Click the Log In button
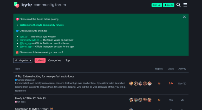 click(x=169, y=5)
